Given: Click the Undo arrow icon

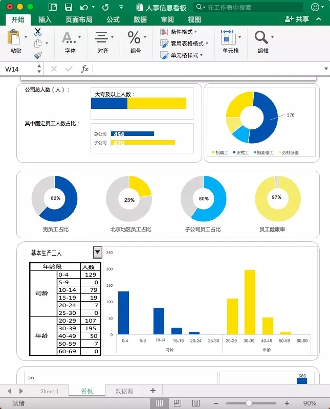Looking at the screenshot, I should (84, 7).
